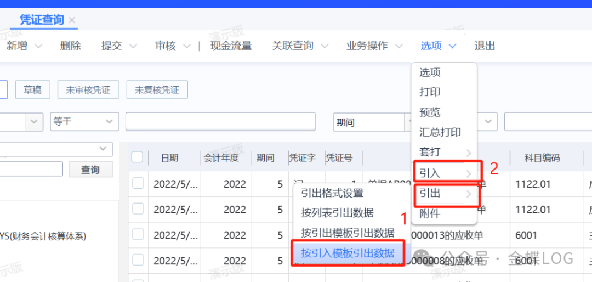Close the 凭证查询 tab

pos(72,20)
